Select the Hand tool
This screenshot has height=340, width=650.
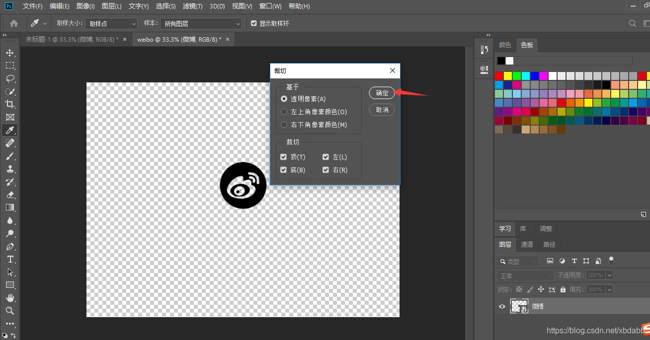tap(10, 298)
